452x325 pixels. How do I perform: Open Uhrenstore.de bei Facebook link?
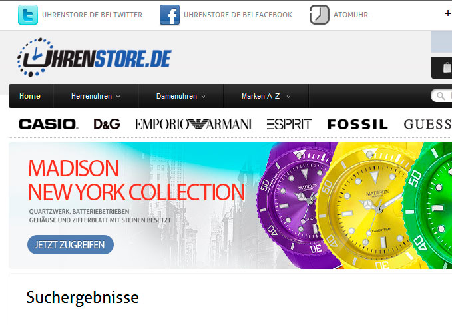pyautogui.click(x=238, y=15)
